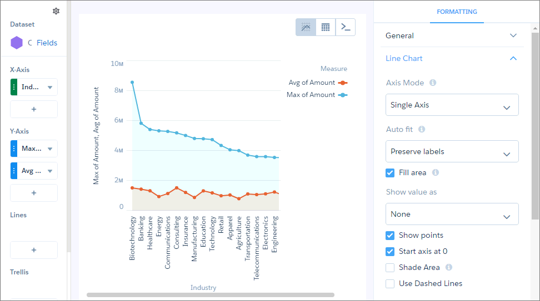Click Avg of Amount legend swatch
Screen dimensions: 540x301
tap(343, 83)
